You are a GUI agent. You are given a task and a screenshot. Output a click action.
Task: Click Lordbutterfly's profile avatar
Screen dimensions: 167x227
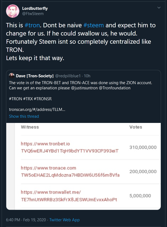(x=13, y=11)
